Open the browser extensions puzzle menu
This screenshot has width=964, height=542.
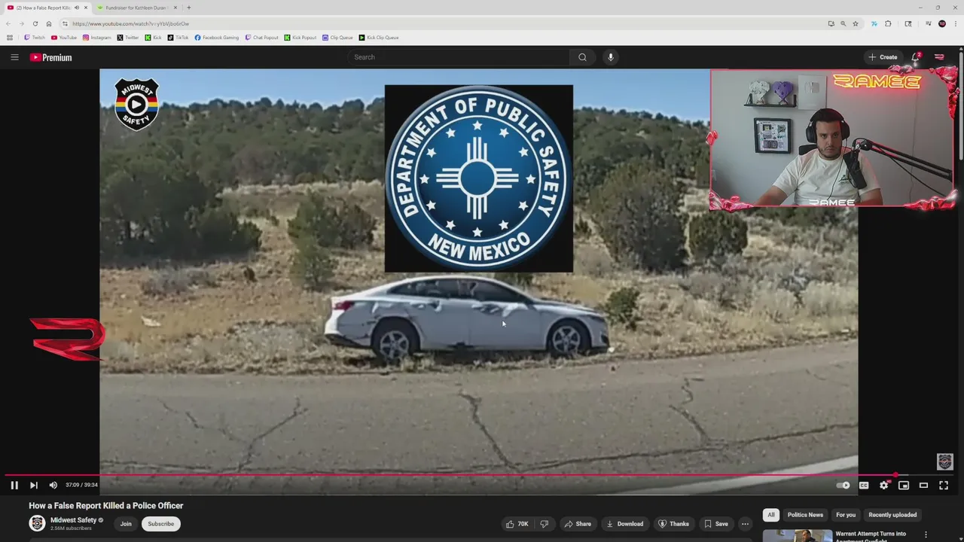point(888,23)
